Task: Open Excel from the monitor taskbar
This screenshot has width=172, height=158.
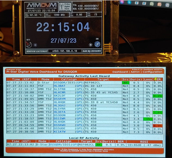Action: pos(152,4)
